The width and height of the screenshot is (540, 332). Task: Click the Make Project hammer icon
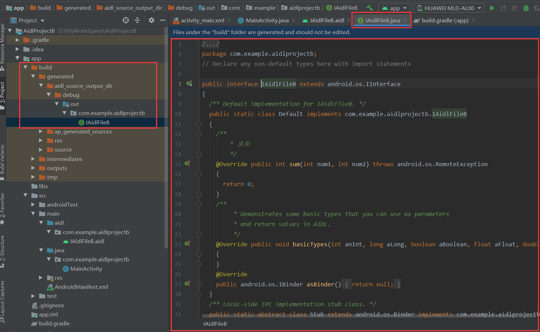point(370,8)
